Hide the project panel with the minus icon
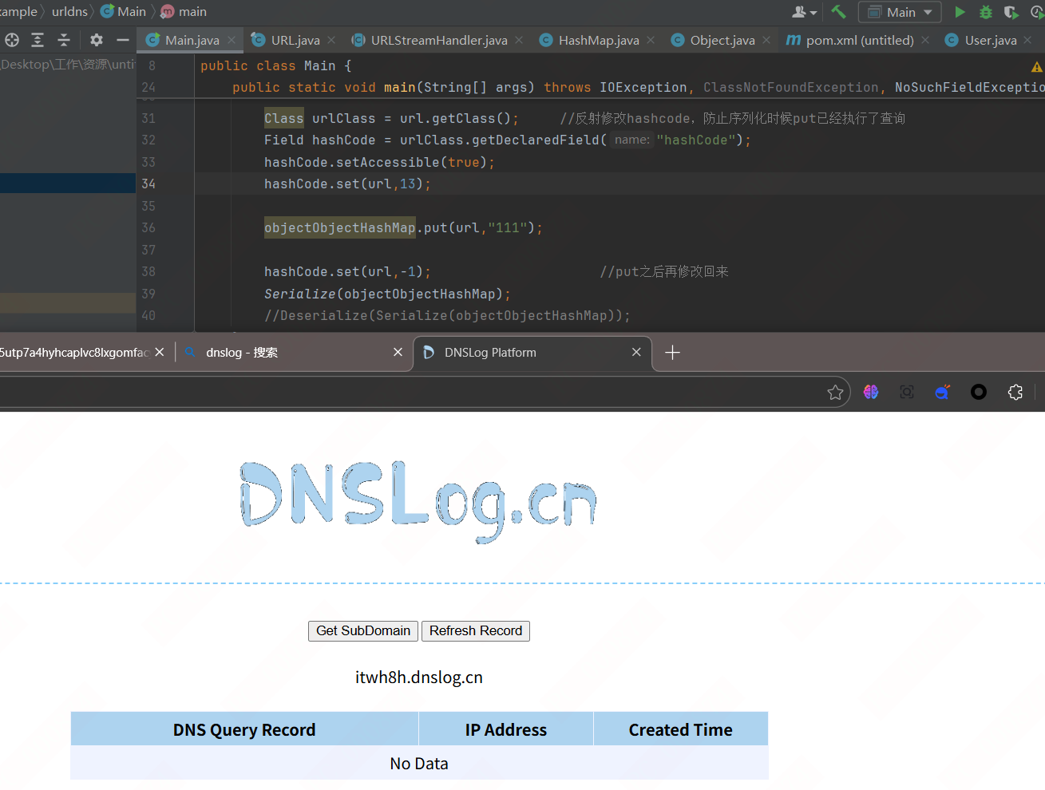 (123, 40)
